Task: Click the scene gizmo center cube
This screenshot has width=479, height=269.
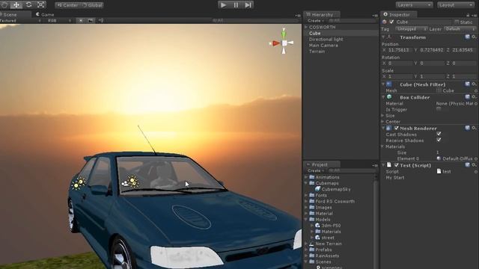Action: (x=284, y=43)
